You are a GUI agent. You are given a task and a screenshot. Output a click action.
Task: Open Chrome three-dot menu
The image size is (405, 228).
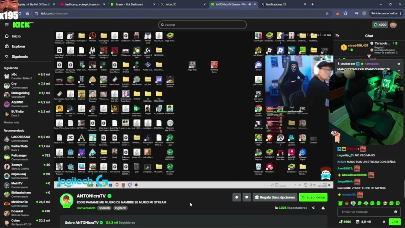point(401,13)
